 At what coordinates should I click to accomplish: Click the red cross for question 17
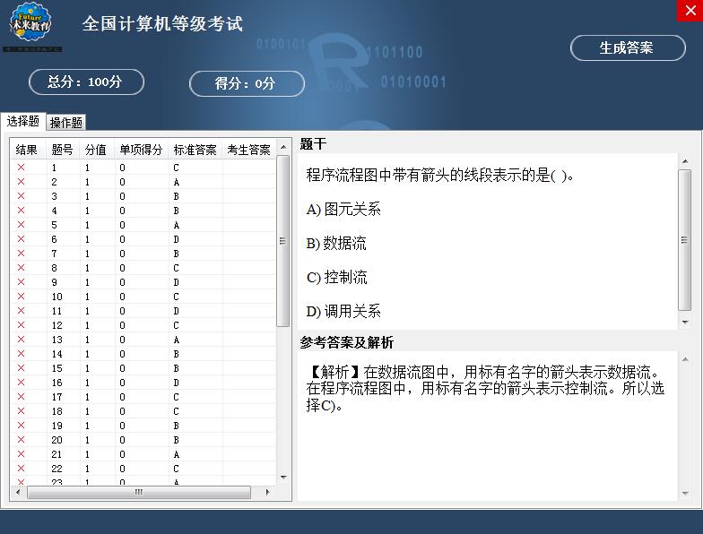(22, 396)
